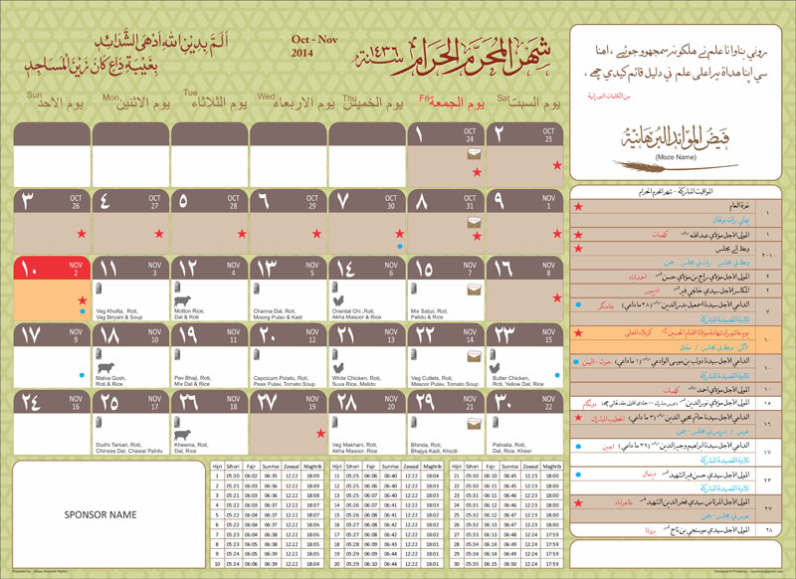The width and height of the screenshot is (796, 579).
Task: Select the red star on November 19
Action: point(320,431)
